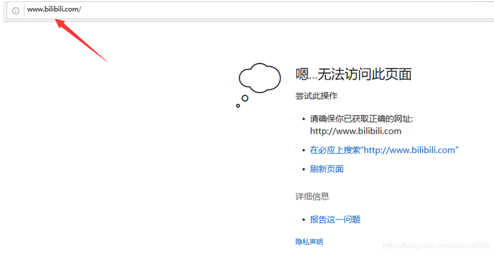Click the plain text http://www.bilibili.com URL

(356, 131)
